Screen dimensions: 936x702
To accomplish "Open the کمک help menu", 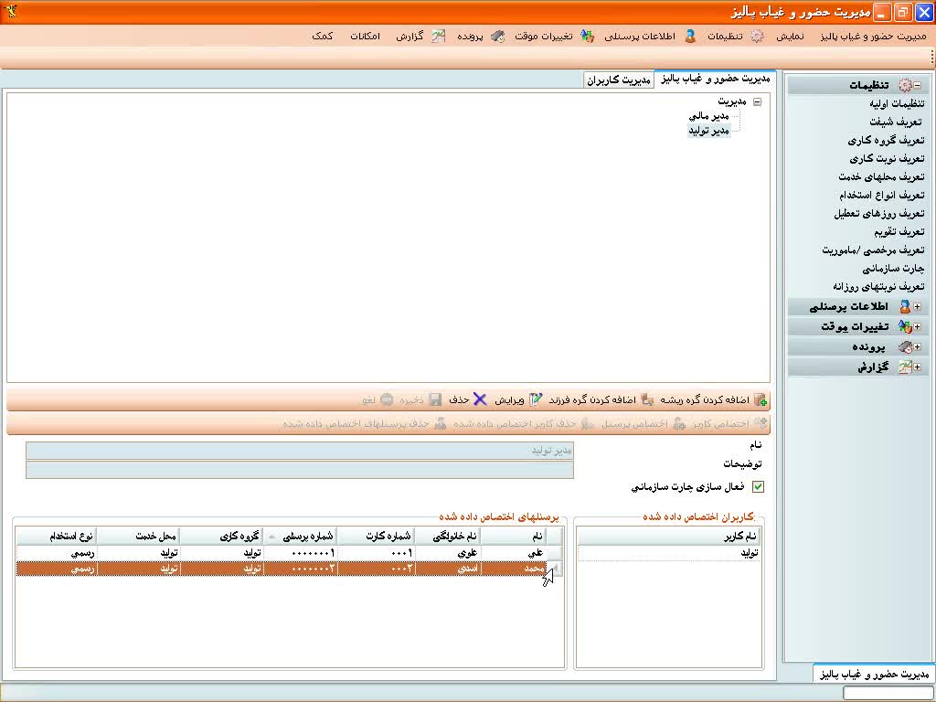I will pyautogui.click(x=322, y=37).
